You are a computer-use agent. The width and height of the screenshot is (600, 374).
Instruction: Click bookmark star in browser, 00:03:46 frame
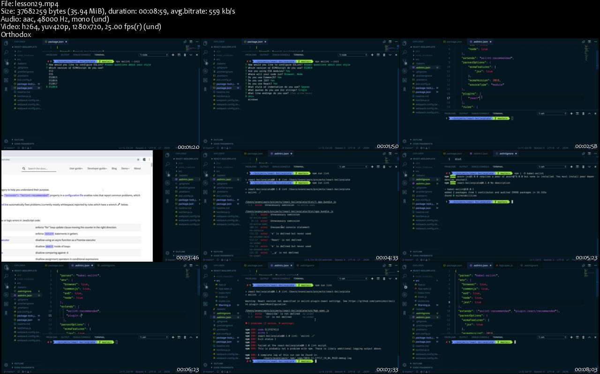coord(138,160)
